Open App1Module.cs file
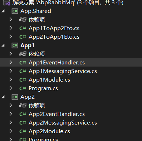The image size is (142, 141). pos(49,80)
